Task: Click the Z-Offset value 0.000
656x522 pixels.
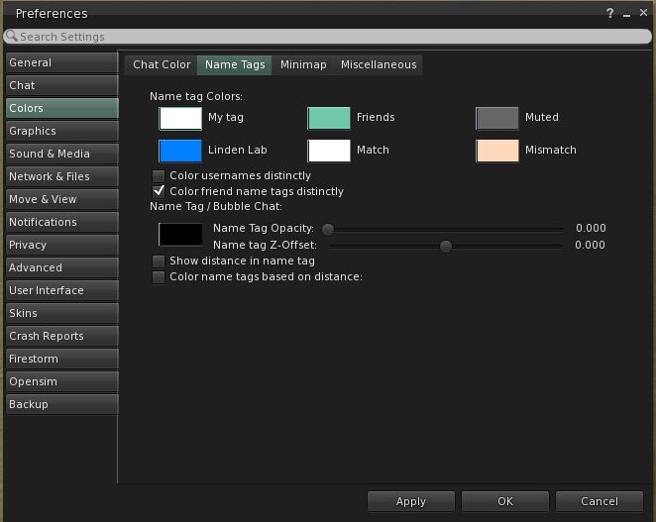Action: 590,245
